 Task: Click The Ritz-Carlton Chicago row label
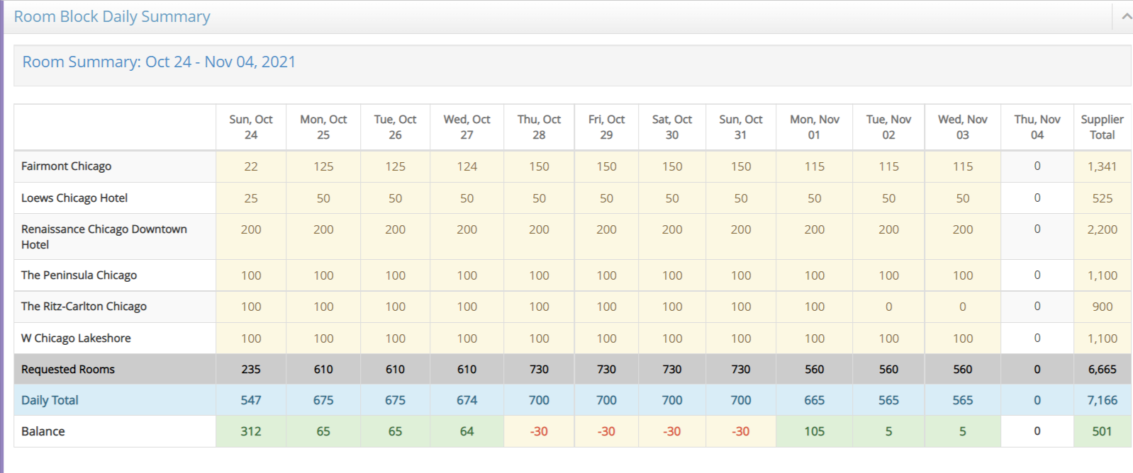[84, 307]
